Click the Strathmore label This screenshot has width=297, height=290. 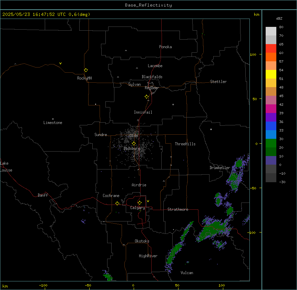(178, 209)
